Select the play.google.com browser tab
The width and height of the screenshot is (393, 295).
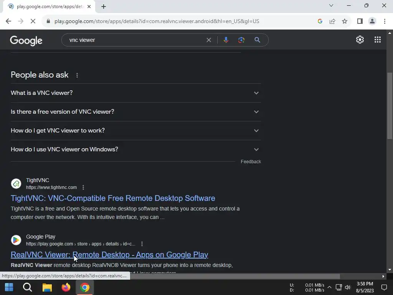[x=49, y=7]
